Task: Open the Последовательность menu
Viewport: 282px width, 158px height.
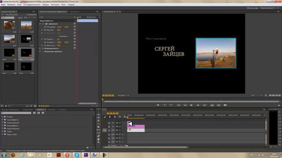Action: [32, 5]
